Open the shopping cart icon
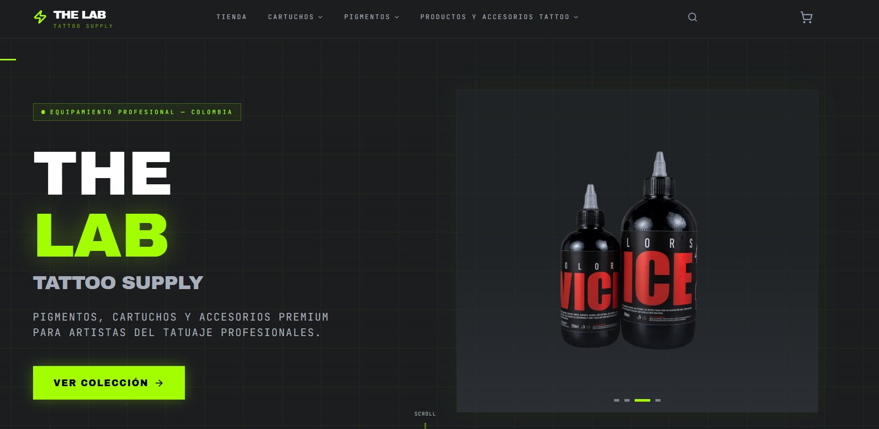This screenshot has height=429, width=879. [x=806, y=18]
